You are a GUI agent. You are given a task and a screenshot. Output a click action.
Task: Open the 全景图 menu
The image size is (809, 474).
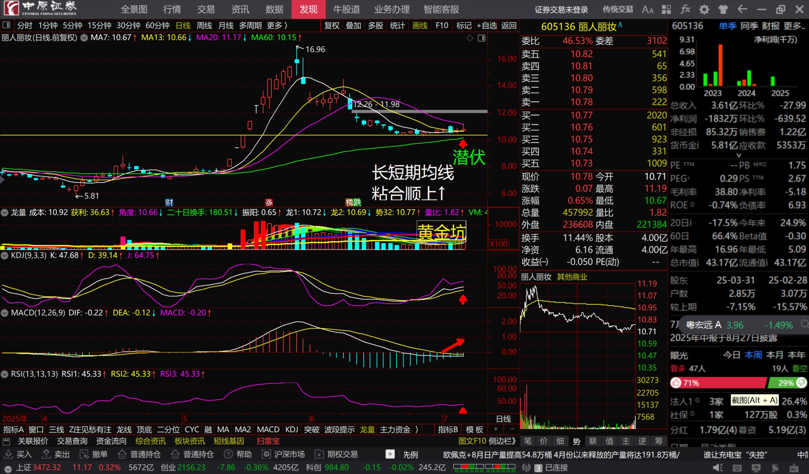[134, 9]
